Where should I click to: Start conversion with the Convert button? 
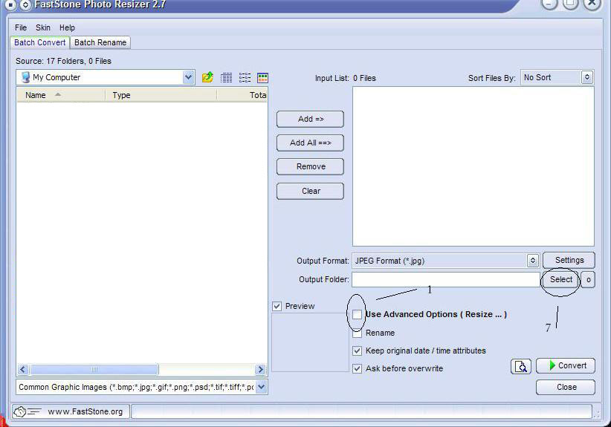tap(566, 365)
